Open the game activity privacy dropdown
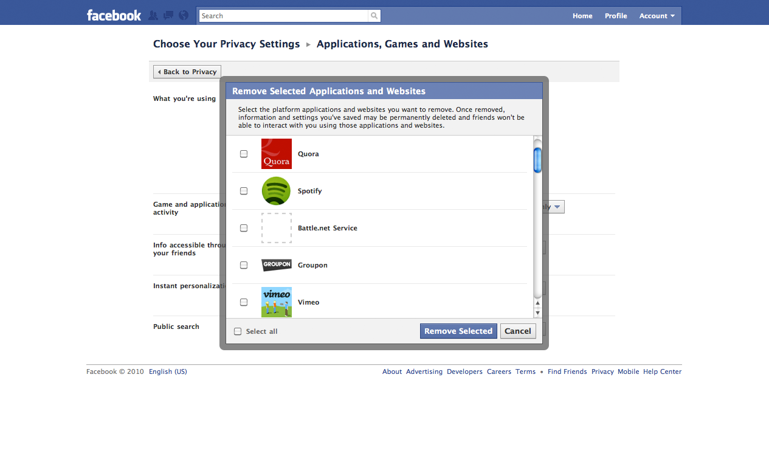769x456 pixels. [x=558, y=207]
